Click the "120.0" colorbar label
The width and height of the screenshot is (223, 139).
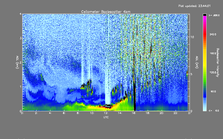click(x=213, y=72)
